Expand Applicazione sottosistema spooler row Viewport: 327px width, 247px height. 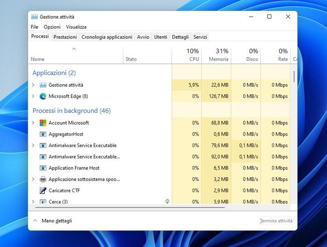pyautogui.click(x=33, y=179)
